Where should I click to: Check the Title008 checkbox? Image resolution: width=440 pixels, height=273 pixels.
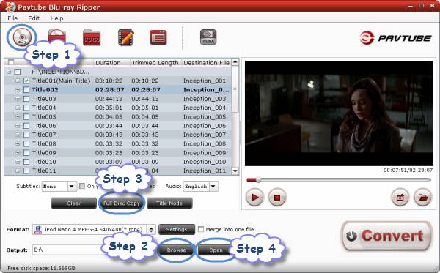[x=26, y=143]
